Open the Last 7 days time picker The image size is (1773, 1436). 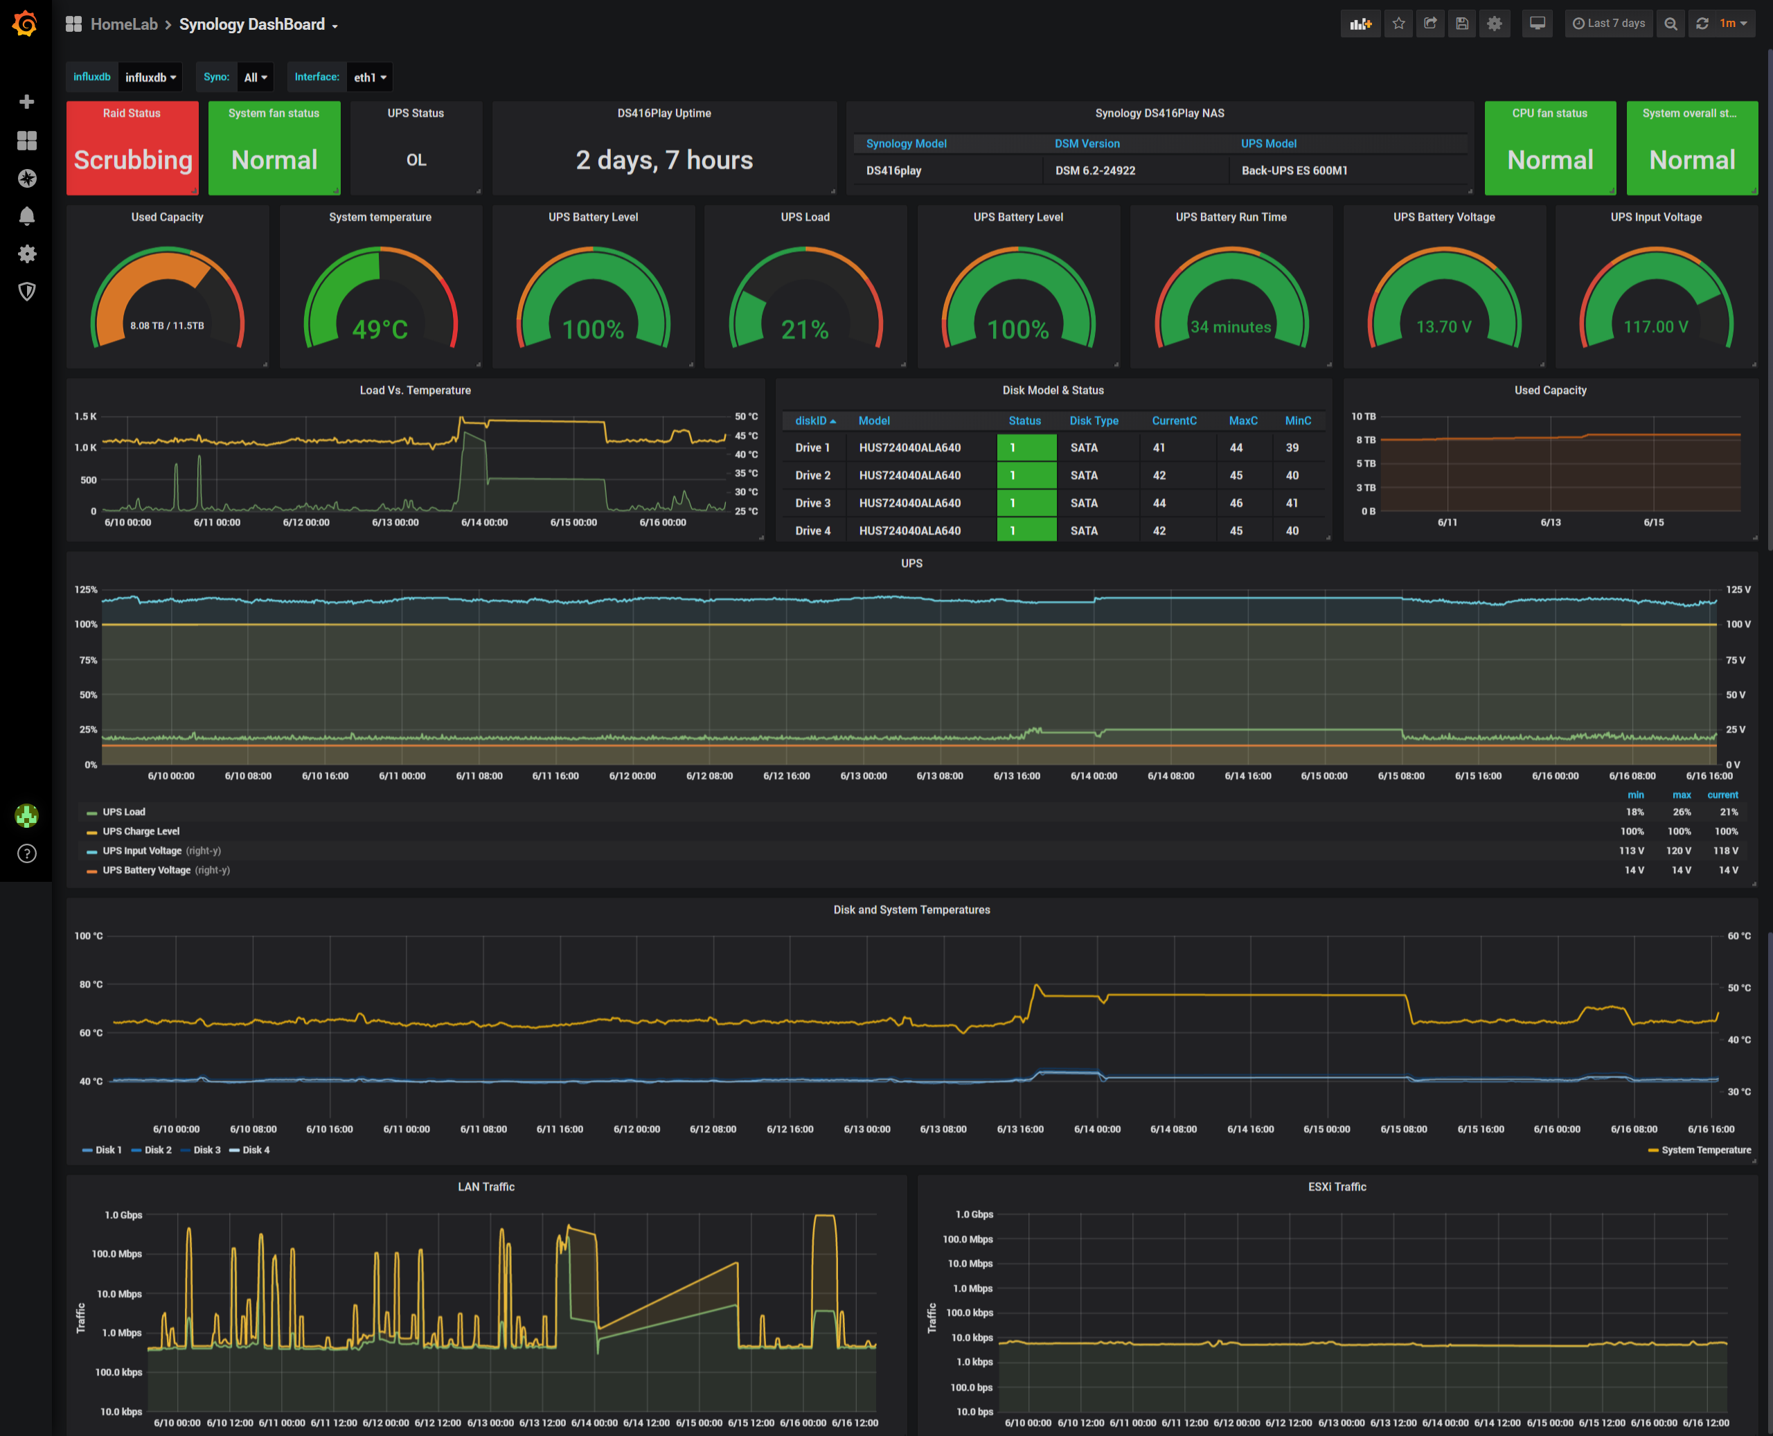click(1607, 24)
